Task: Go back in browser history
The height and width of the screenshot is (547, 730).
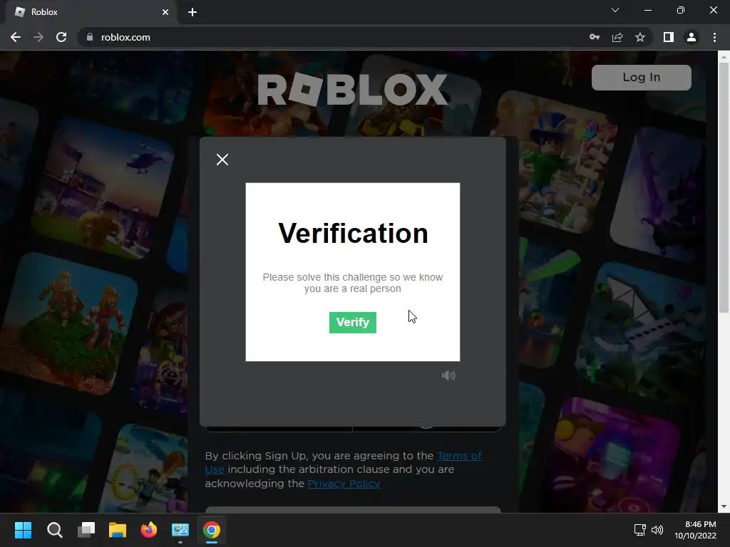Action: click(16, 37)
